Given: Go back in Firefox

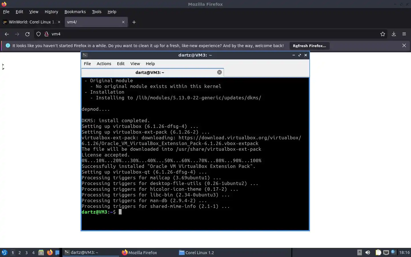Looking at the screenshot, I should [x=7, y=34].
